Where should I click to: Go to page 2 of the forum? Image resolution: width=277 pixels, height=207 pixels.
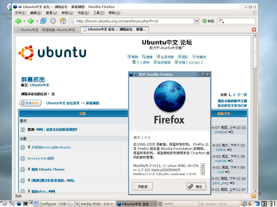pos(234,95)
